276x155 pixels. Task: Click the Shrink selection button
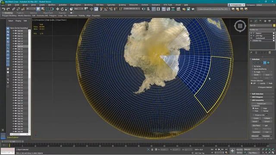pyautogui.click(x=256, y=74)
